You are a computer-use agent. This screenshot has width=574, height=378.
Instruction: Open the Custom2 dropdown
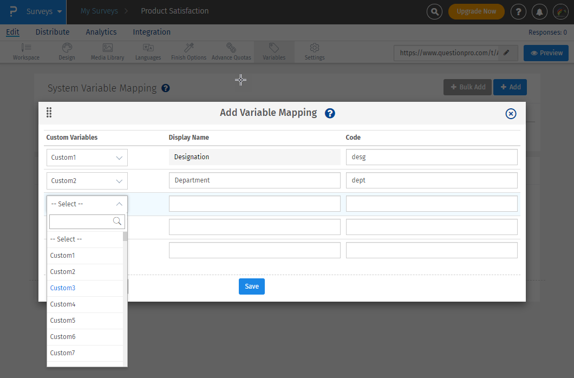pos(87,180)
